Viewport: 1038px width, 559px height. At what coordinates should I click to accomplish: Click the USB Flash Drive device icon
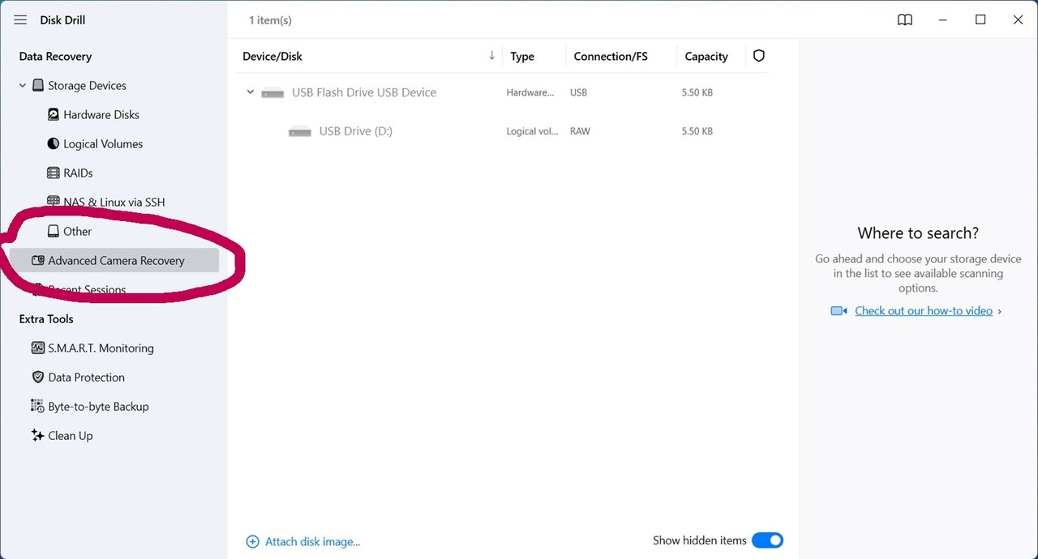[x=272, y=93]
